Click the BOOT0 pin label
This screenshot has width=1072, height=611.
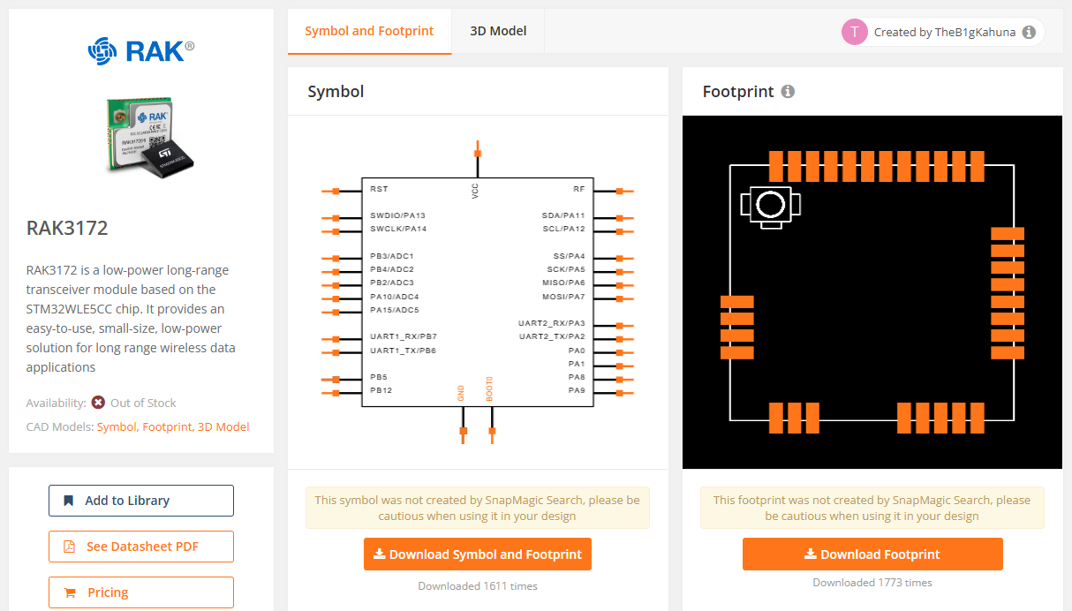click(489, 388)
